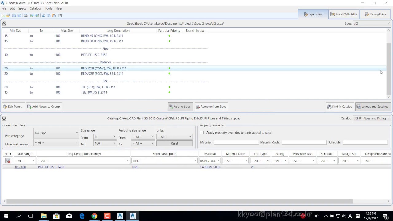
Task: Open the Units dropdown
Action: tap(174, 137)
